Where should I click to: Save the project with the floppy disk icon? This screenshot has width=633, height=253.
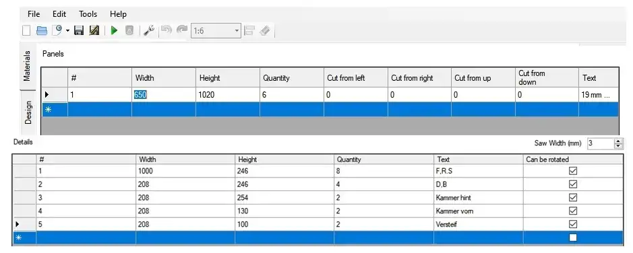tap(79, 30)
